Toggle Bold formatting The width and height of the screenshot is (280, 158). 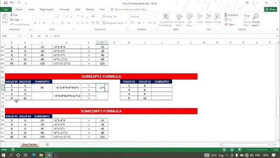(x=35, y=23)
